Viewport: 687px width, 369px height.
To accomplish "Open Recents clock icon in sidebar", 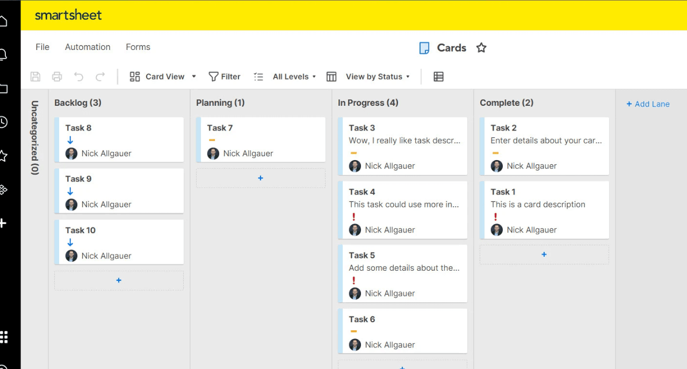I will [3, 122].
